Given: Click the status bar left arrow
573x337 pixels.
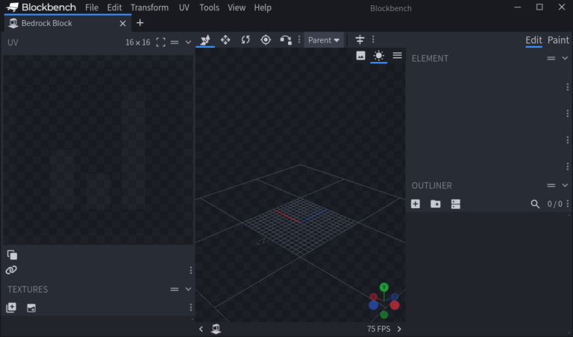Looking at the screenshot, I should [201, 329].
